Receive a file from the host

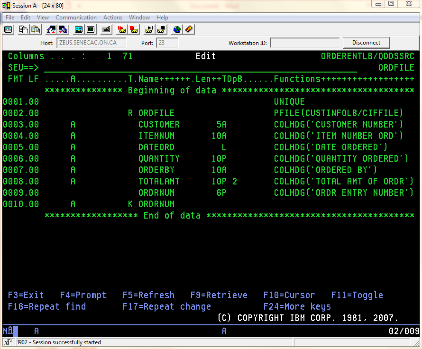pos(63,29)
